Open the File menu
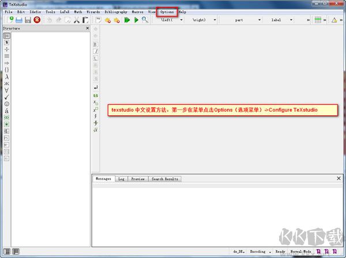 [x=9, y=12]
